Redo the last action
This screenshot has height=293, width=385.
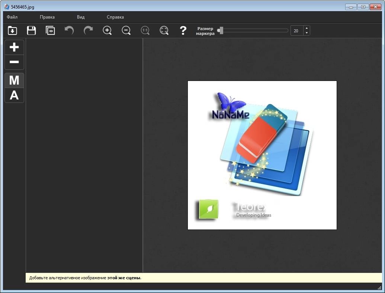point(88,30)
